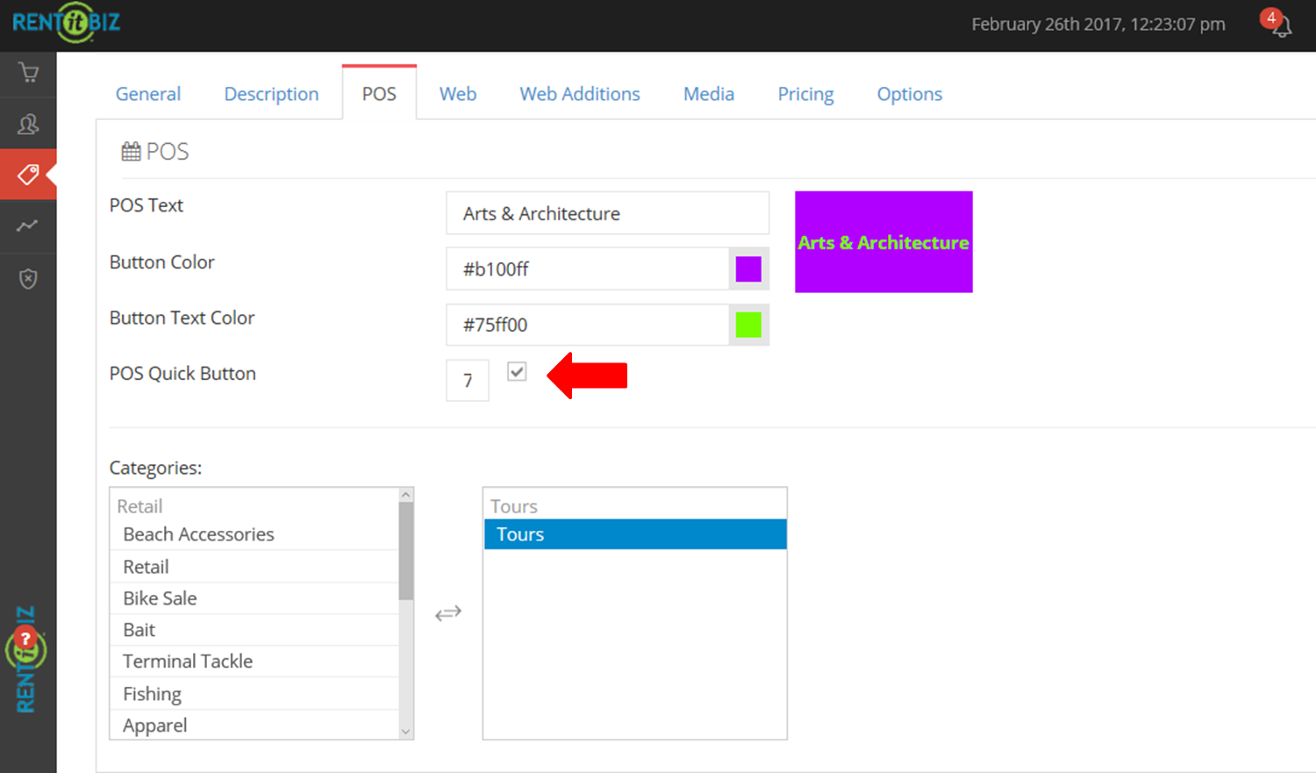The image size is (1316, 773).
Task: Click the categories list scroll down arrow
Action: pyautogui.click(x=405, y=731)
